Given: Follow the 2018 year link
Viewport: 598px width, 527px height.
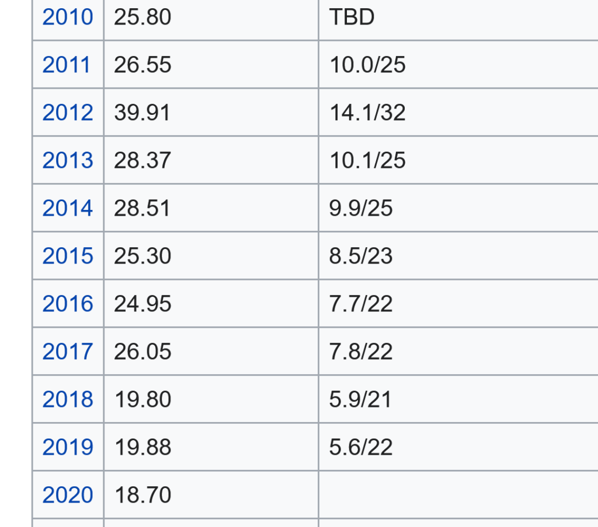Looking at the screenshot, I should [x=68, y=399].
